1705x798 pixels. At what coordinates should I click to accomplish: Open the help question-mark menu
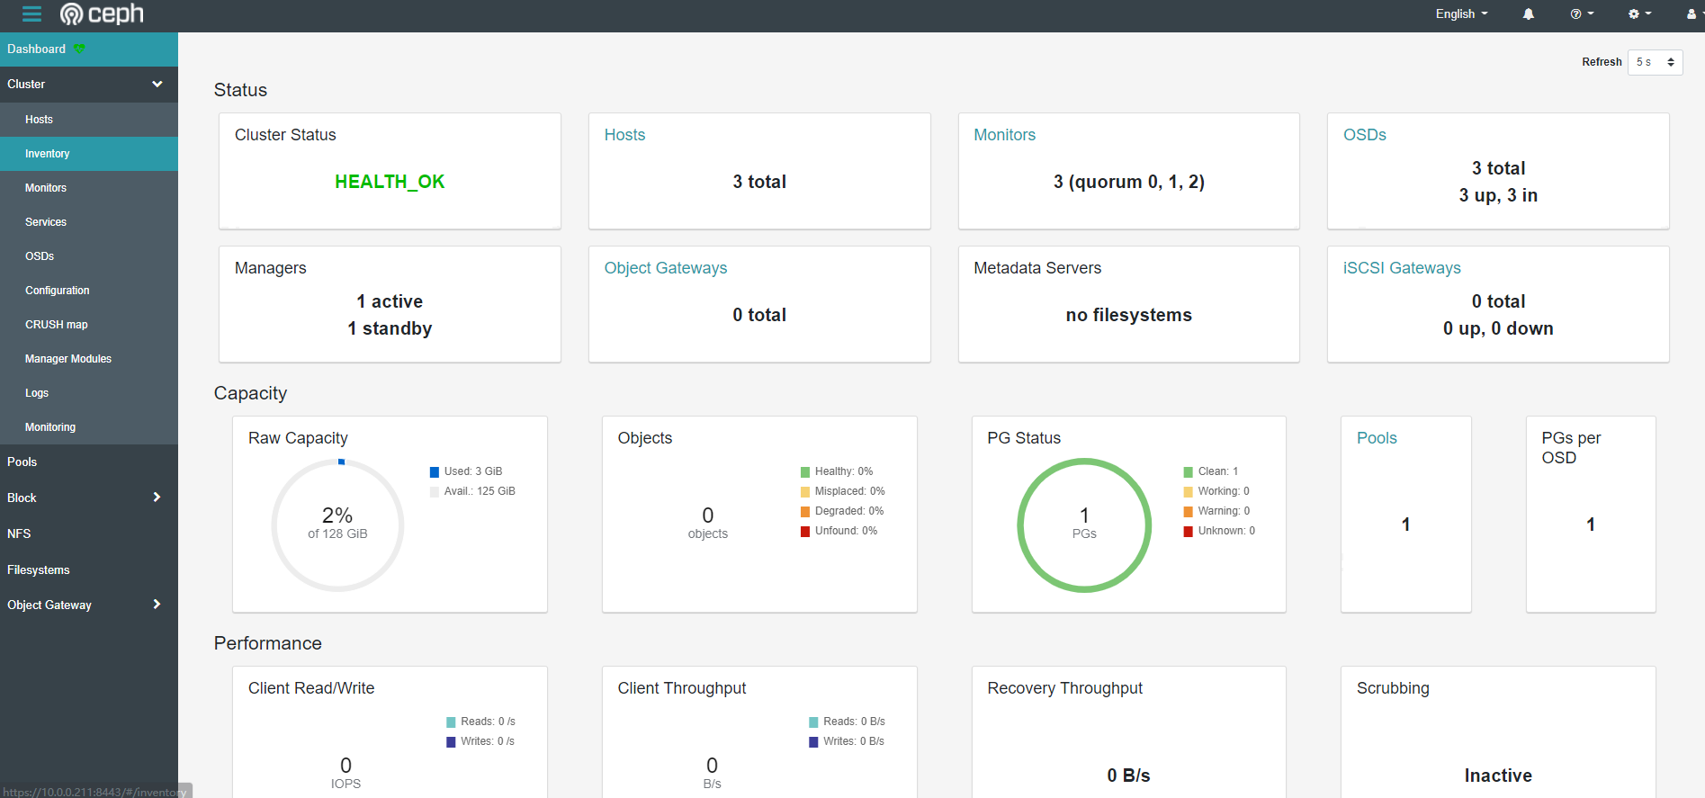(x=1582, y=13)
